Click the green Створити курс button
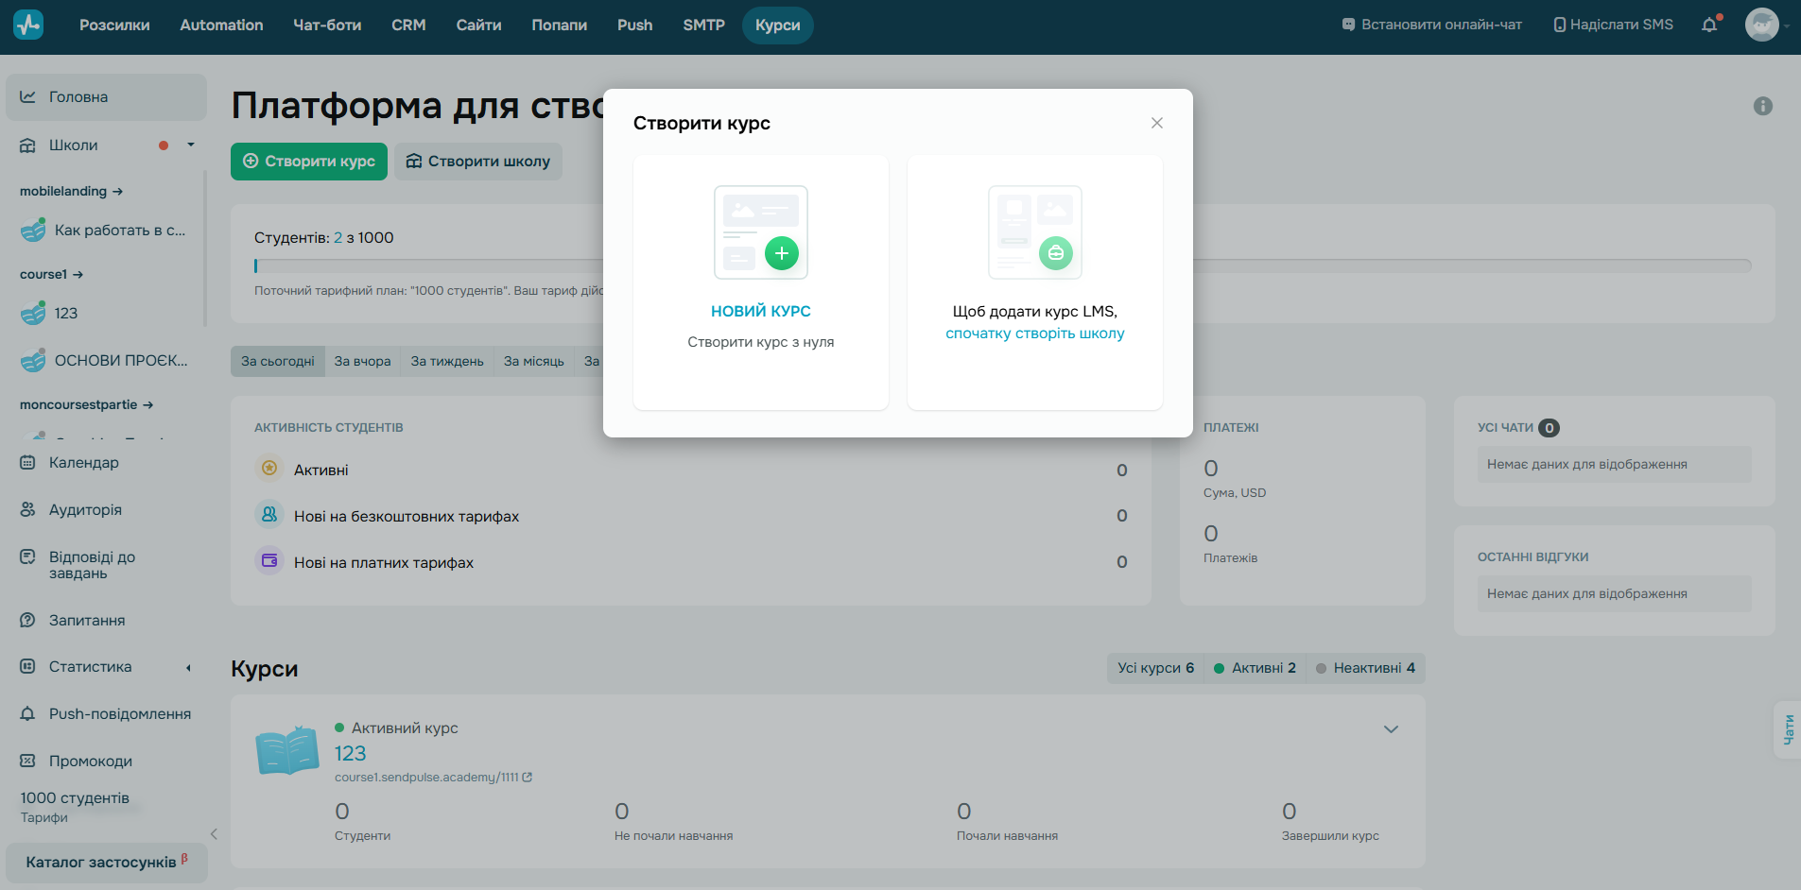Screen dimensions: 1801x890 pos(309,162)
